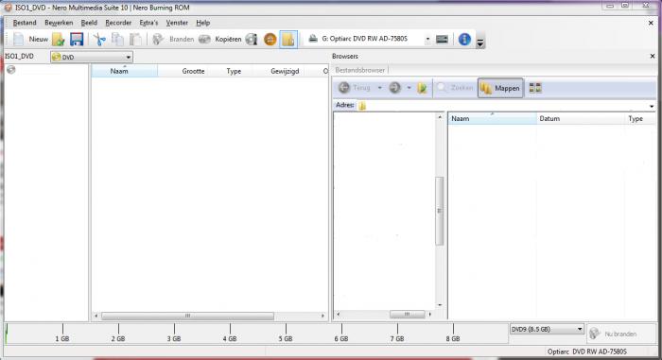Open the Venster menu
This screenshot has height=360, width=662.
coord(177,23)
